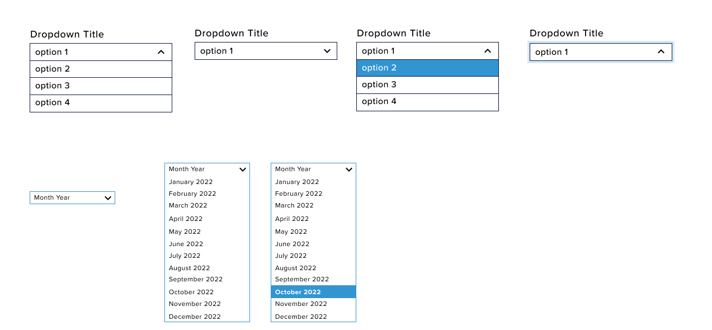Open the collapsed option 1 dropdown field
The image size is (712, 330).
tap(266, 51)
